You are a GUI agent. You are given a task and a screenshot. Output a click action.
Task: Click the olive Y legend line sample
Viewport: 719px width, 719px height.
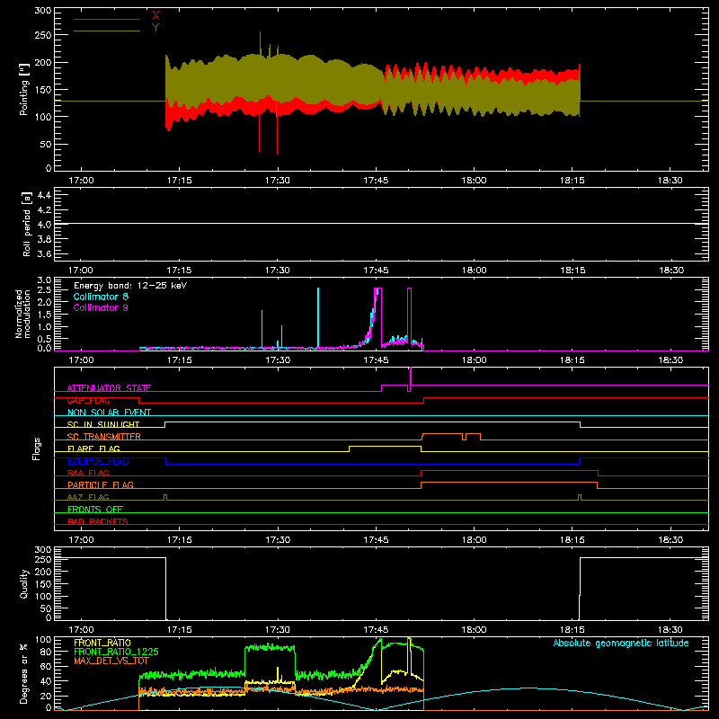pyautogui.click(x=107, y=31)
